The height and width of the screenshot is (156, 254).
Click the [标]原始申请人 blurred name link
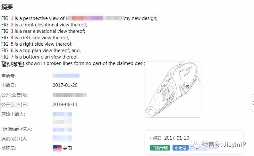coord(62,129)
